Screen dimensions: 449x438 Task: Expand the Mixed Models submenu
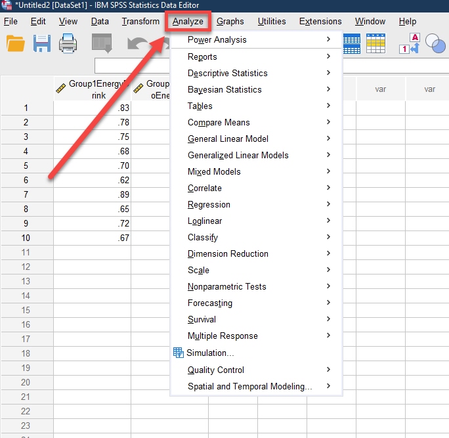pos(256,171)
